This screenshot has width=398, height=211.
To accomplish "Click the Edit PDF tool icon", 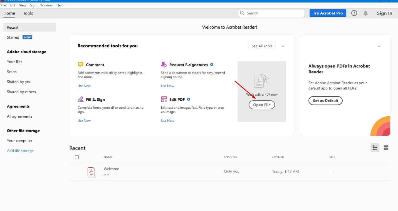I will 164,100.
